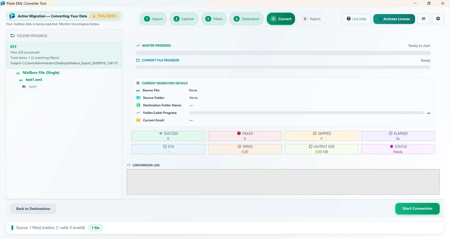The height and width of the screenshot is (239, 450).
Task: Click the Status purple dot icon
Action: 392,146
